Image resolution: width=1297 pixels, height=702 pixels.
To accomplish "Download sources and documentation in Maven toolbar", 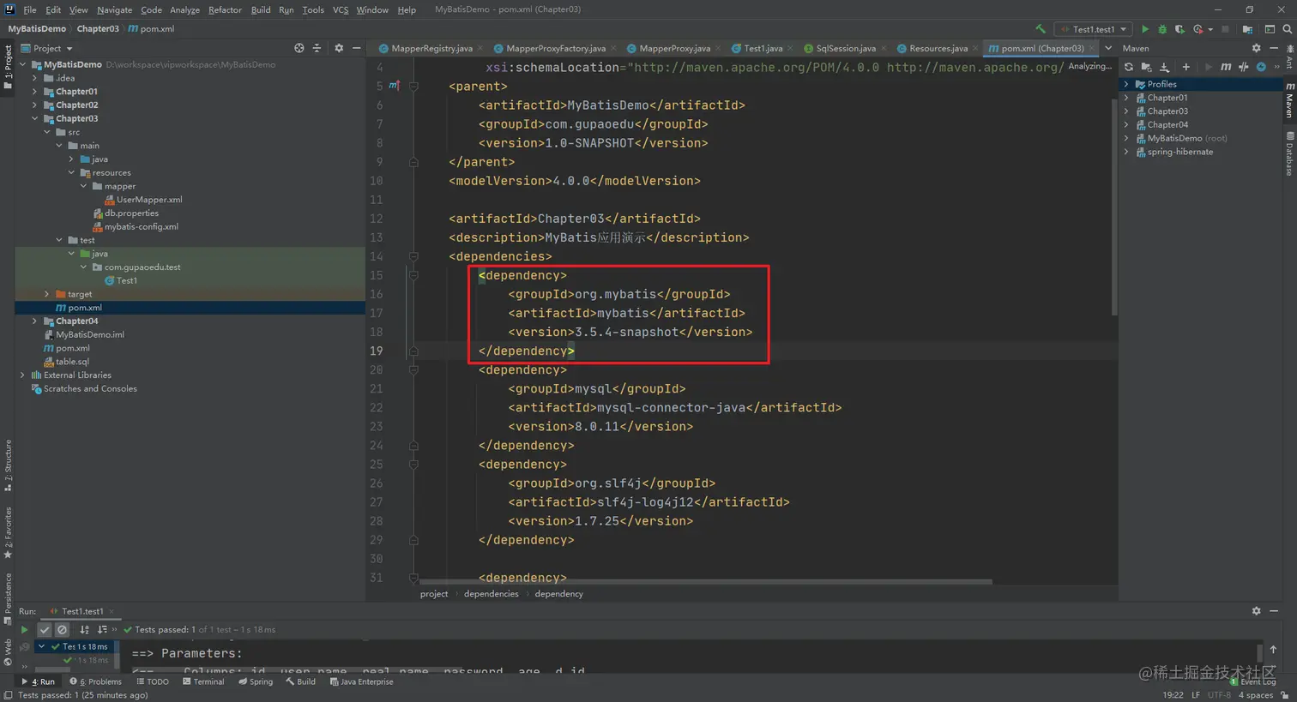I will (x=1164, y=67).
